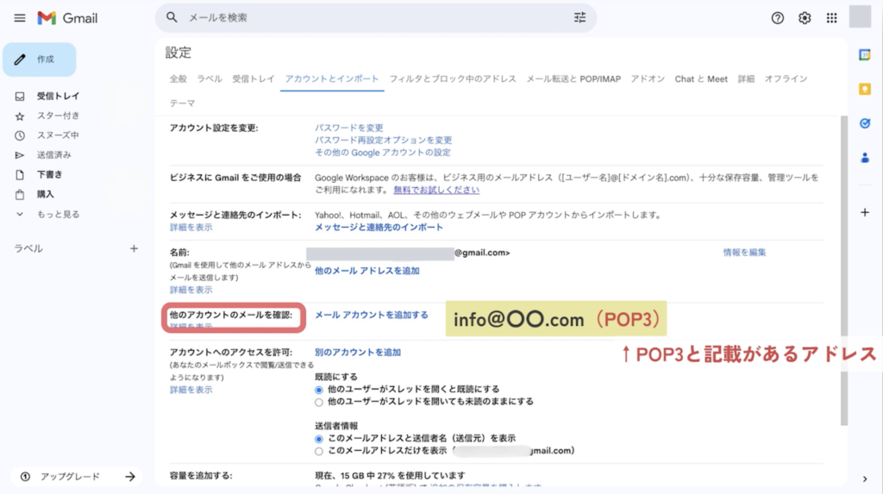Open the Google apps grid

pyautogui.click(x=831, y=18)
